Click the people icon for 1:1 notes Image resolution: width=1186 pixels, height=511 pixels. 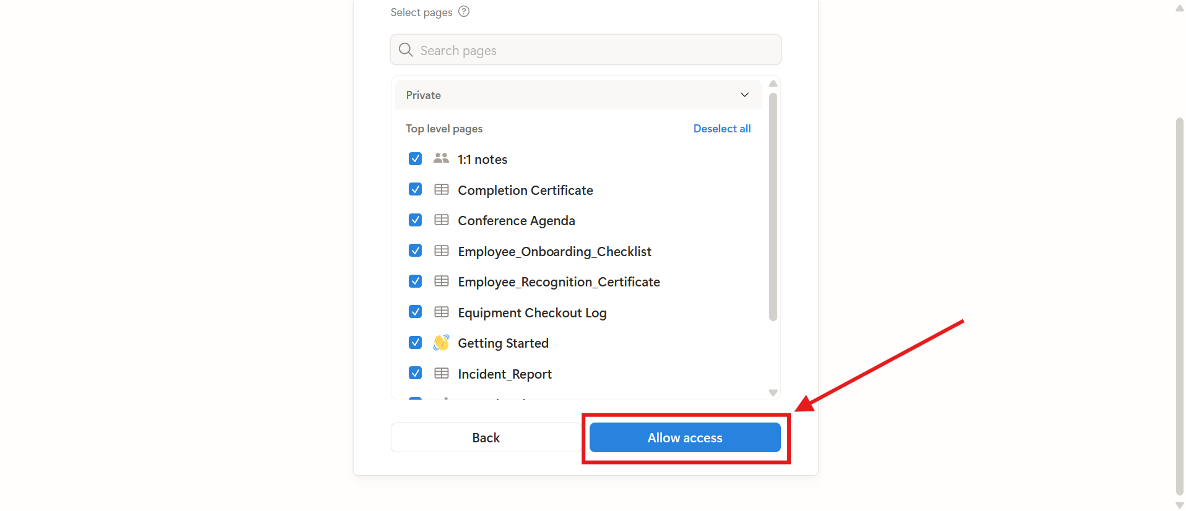pos(441,159)
